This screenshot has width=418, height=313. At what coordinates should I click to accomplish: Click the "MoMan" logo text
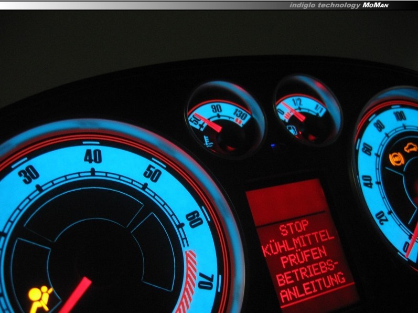376,5
